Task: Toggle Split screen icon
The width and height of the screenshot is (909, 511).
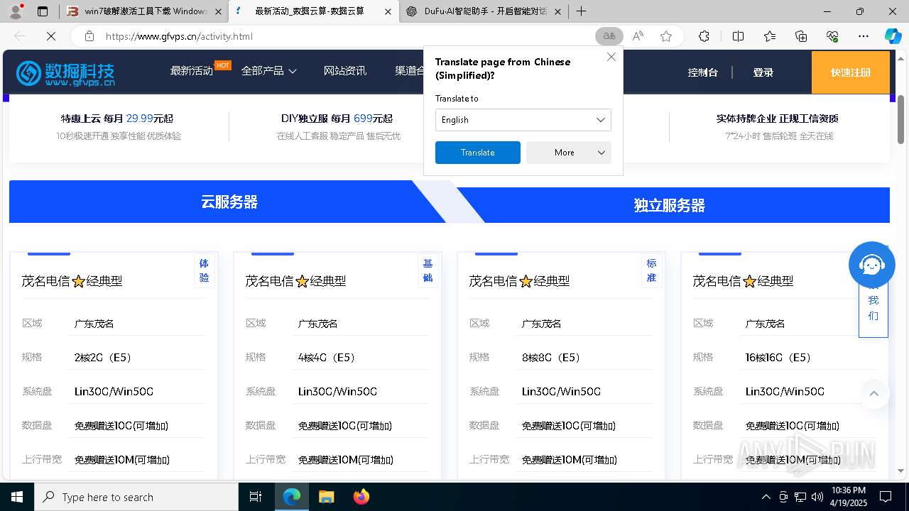Action: point(738,36)
